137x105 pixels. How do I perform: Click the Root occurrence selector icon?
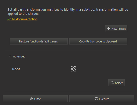tap(73, 69)
